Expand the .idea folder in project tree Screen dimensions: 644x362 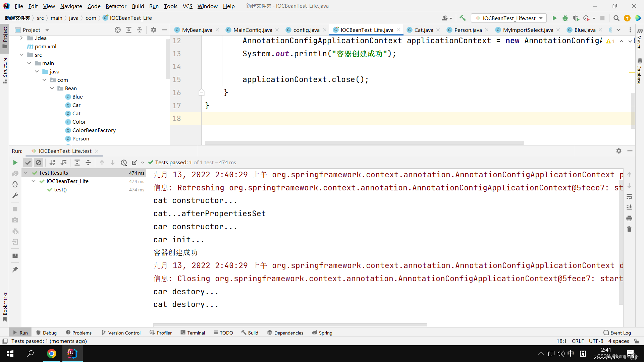click(22, 38)
